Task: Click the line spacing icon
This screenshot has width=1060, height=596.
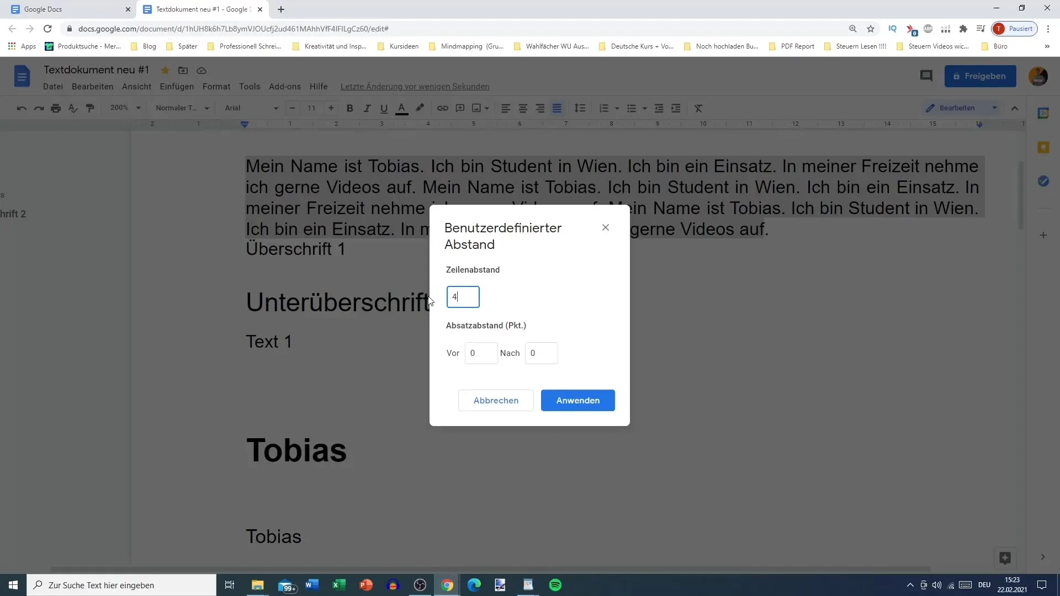Action: click(x=580, y=108)
